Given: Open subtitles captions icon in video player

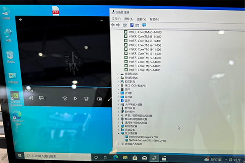Looking at the screenshot, I should 41,98.
